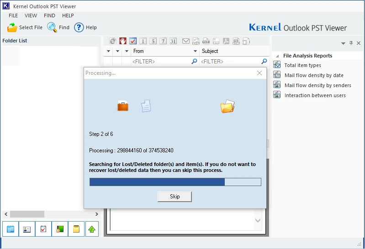Screen dimensions: 365x249
Task: Open the Contacts card view icon
Action: coord(27,229)
